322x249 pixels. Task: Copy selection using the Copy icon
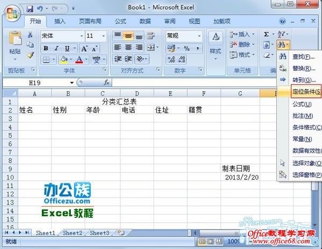(30, 45)
